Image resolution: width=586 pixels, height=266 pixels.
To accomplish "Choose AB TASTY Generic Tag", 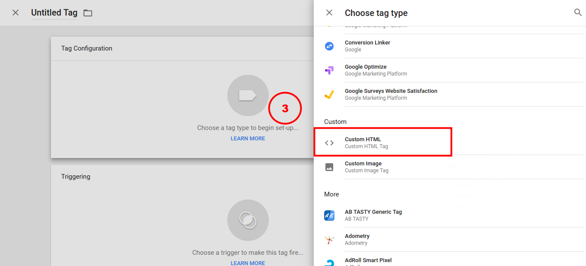I will click(x=453, y=215).
